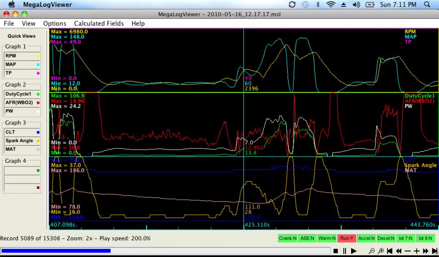439x257 pixels.
Task: Click the rewind double-arrow icon
Action: [x=399, y=251]
